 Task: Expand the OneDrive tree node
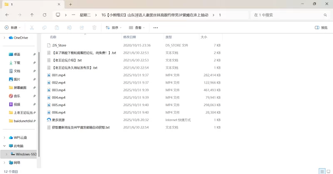[x=5, y=37]
